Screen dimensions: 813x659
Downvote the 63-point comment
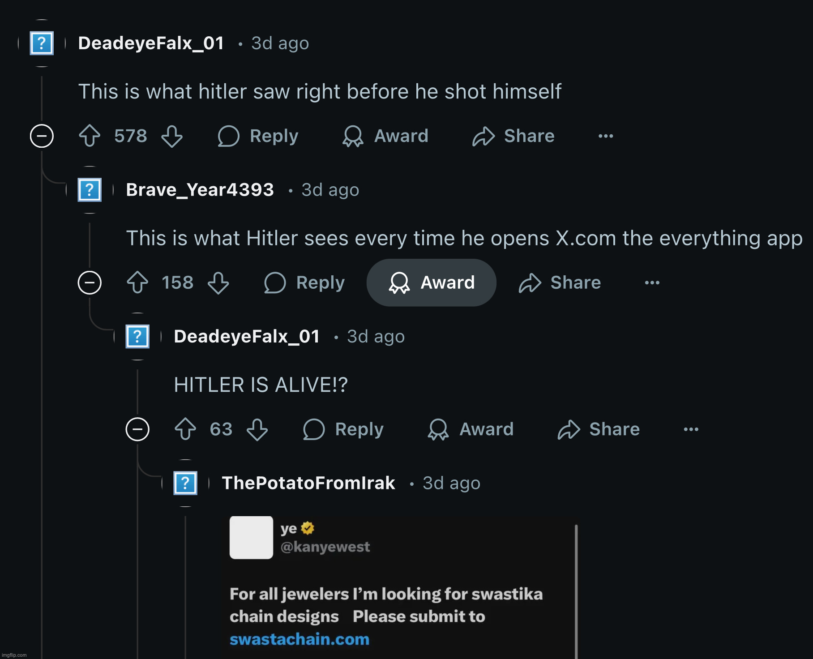(257, 429)
